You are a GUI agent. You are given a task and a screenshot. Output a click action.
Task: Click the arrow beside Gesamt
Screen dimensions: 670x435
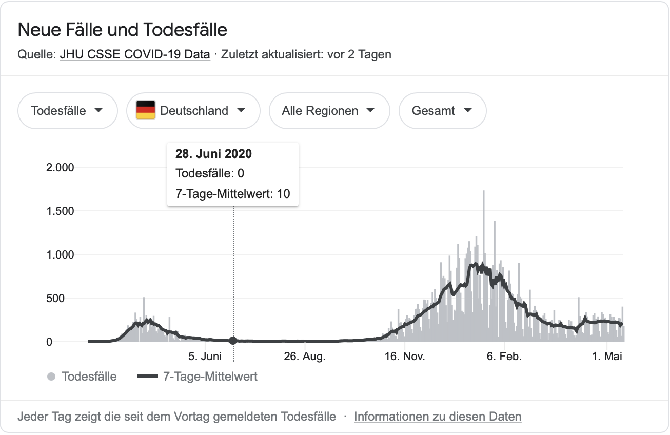pos(467,111)
